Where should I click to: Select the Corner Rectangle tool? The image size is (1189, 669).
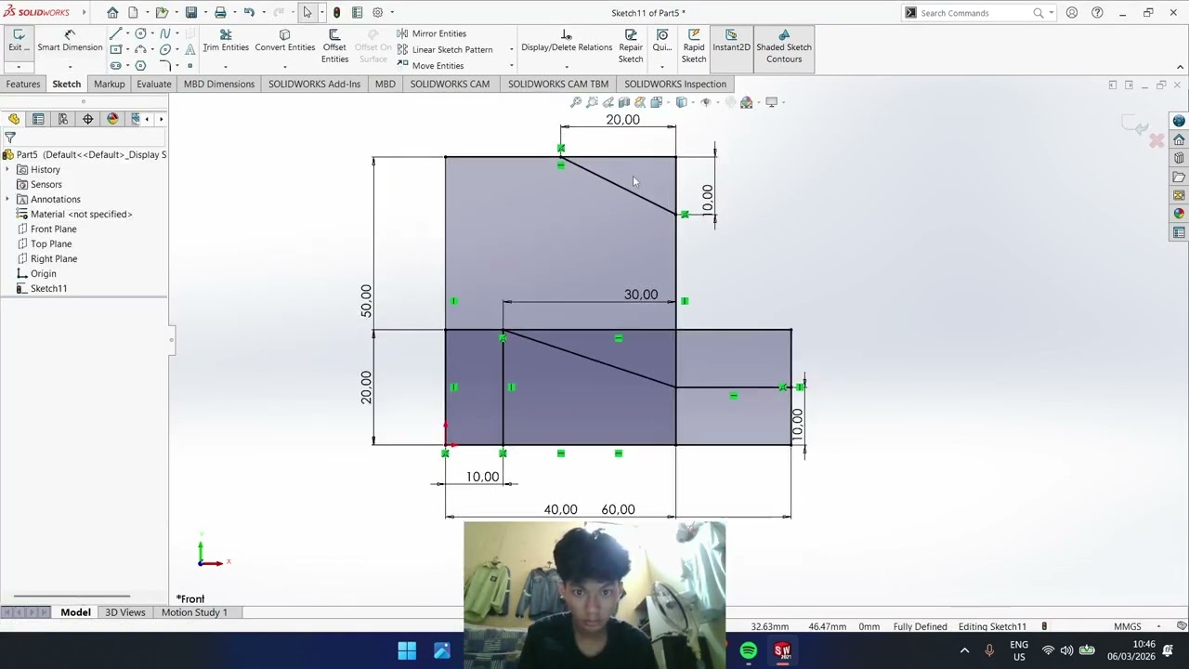pyautogui.click(x=115, y=48)
